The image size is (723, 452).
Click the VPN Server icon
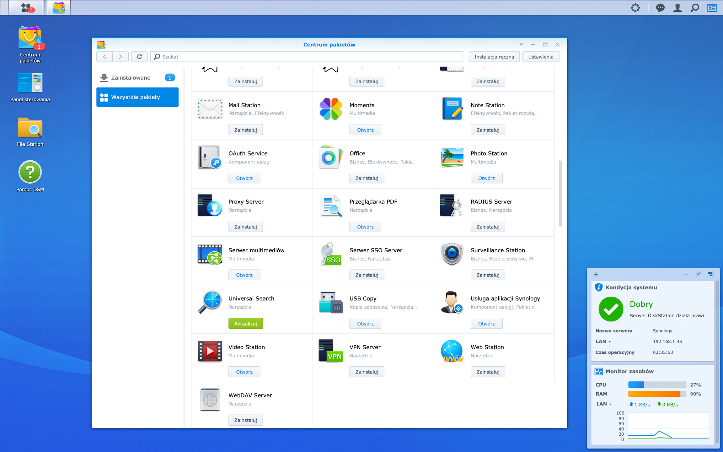coord(331,351)
